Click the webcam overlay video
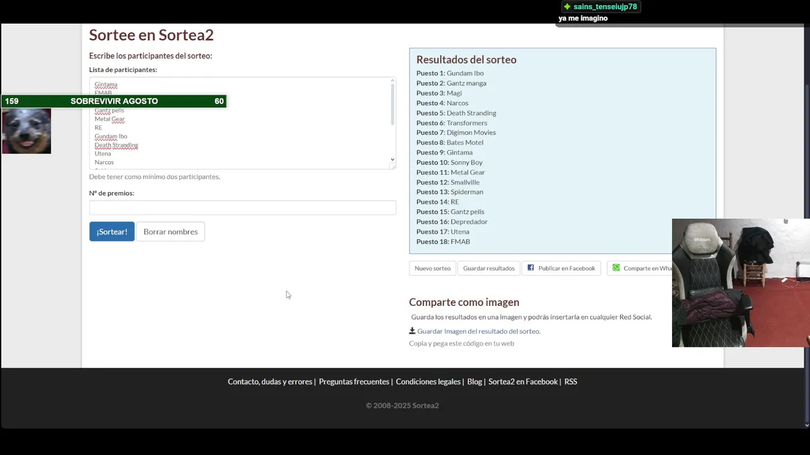 tap(741, 282)
